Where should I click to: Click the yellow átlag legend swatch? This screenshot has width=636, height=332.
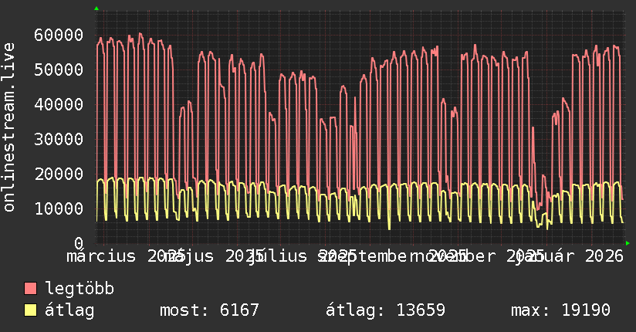coord(30,310)
